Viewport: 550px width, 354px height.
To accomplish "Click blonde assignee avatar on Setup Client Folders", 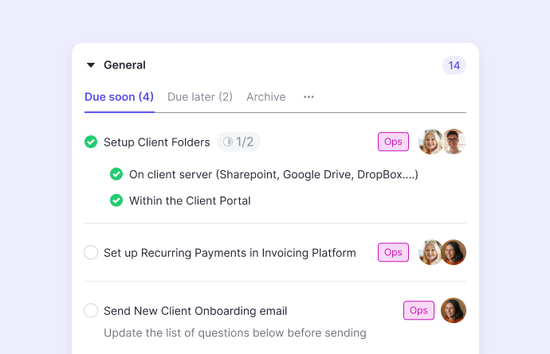I will point(430,142).
